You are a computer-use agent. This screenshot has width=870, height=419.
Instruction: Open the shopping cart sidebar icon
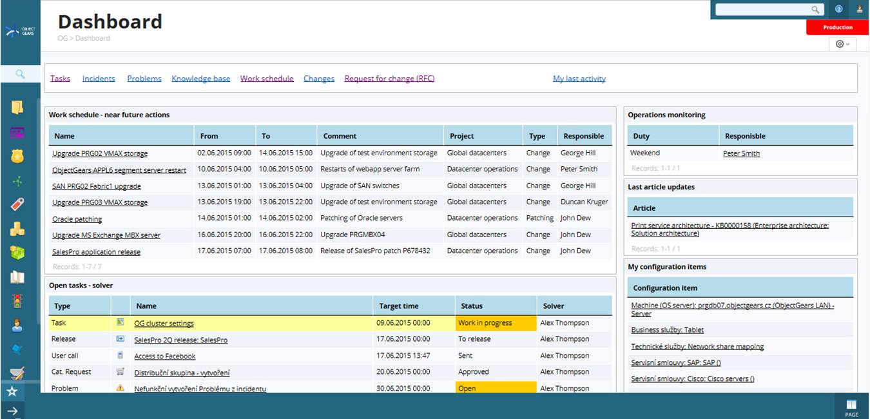tap(17, 373)
